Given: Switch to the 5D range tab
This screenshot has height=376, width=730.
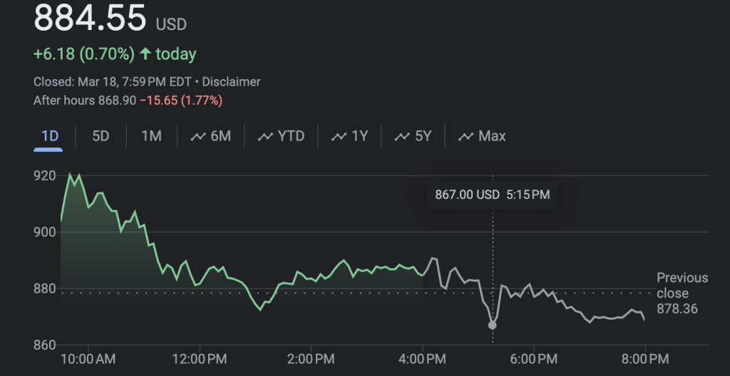Looking at the screenshot, I should pos(101,136).
